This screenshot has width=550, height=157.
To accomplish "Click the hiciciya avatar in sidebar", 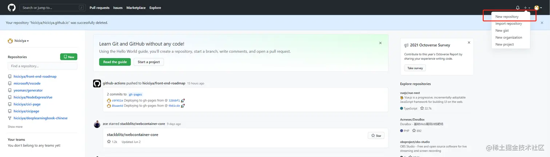I will [x=10, y=41].
